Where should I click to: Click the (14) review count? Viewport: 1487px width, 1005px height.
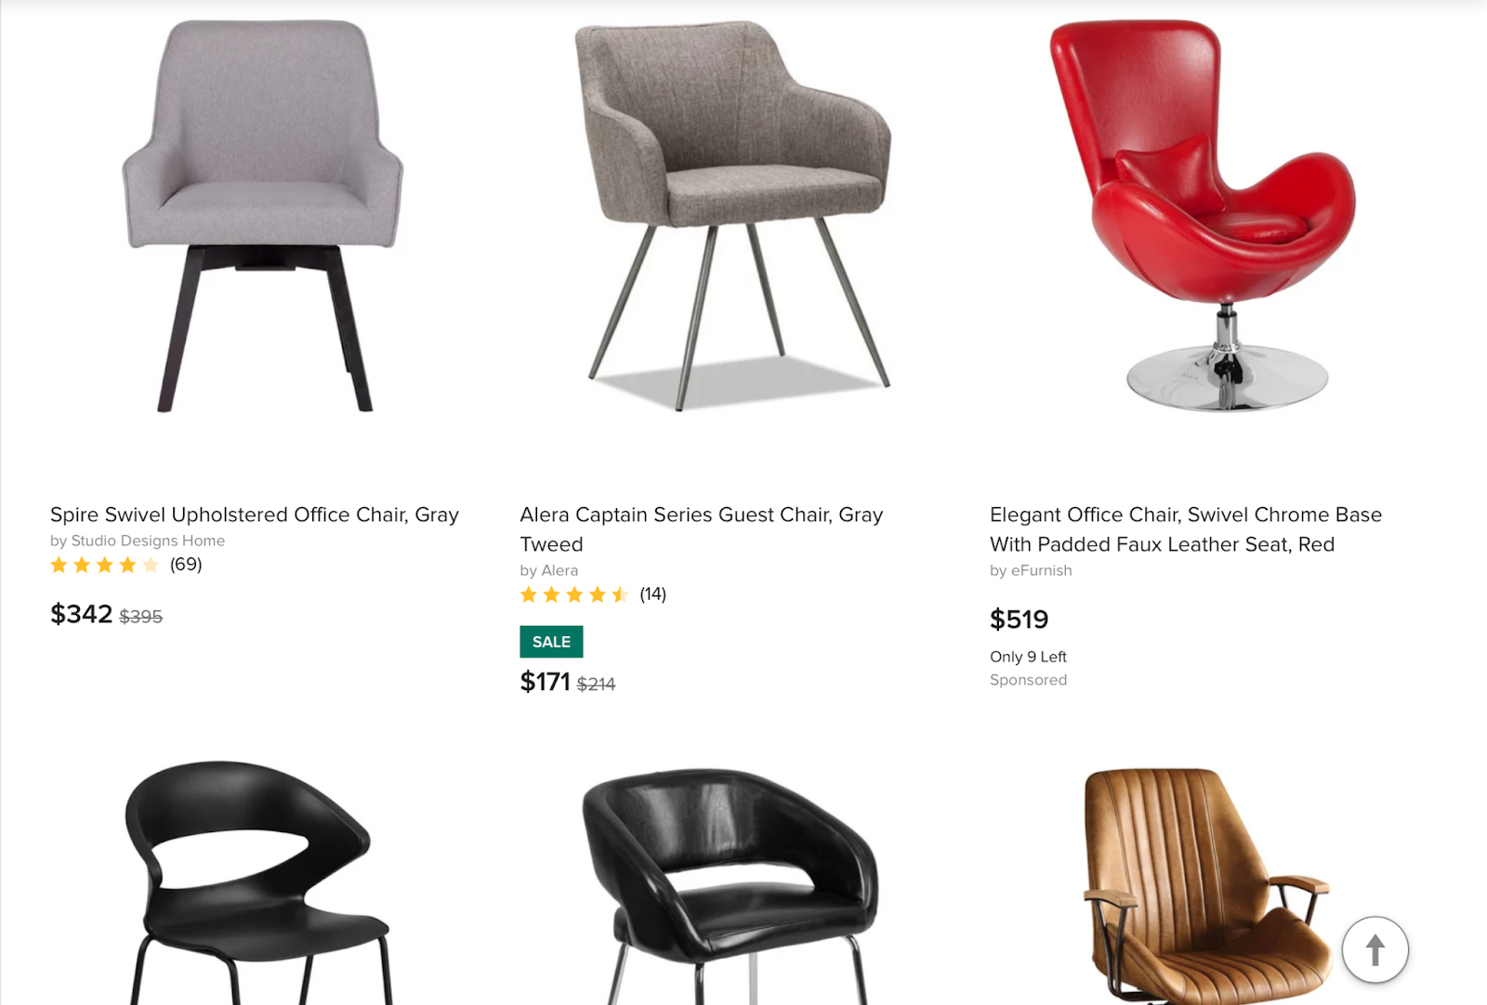click(x=652, y=594)
